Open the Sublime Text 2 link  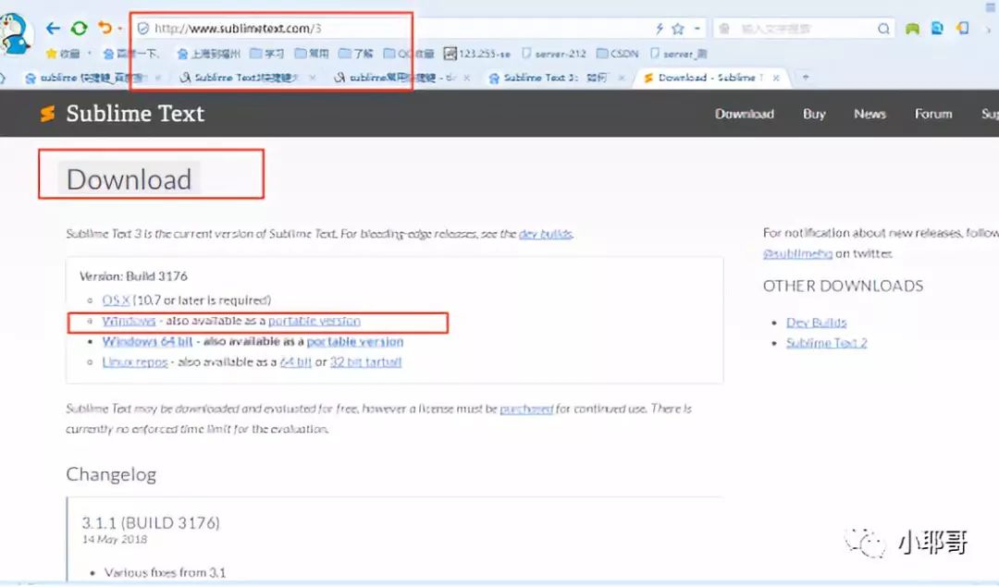click(x=826, y=343)
